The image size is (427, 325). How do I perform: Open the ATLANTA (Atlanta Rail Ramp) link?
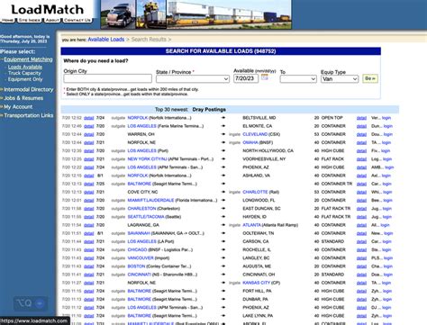pyautogui.click(x=251, y=225)
